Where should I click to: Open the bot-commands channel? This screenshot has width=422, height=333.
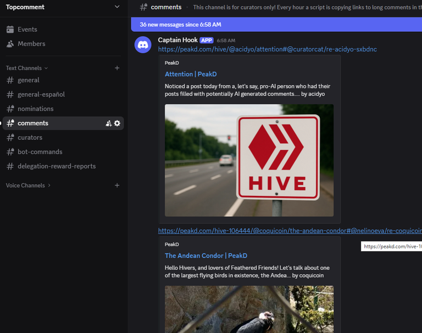point(63,152)
